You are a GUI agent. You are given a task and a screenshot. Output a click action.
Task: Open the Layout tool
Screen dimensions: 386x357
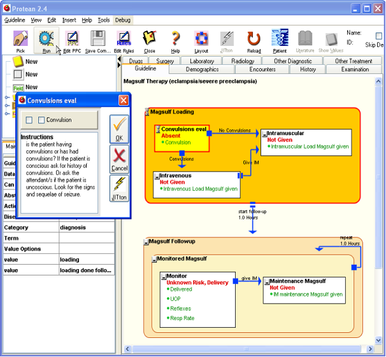click(201, 38)
